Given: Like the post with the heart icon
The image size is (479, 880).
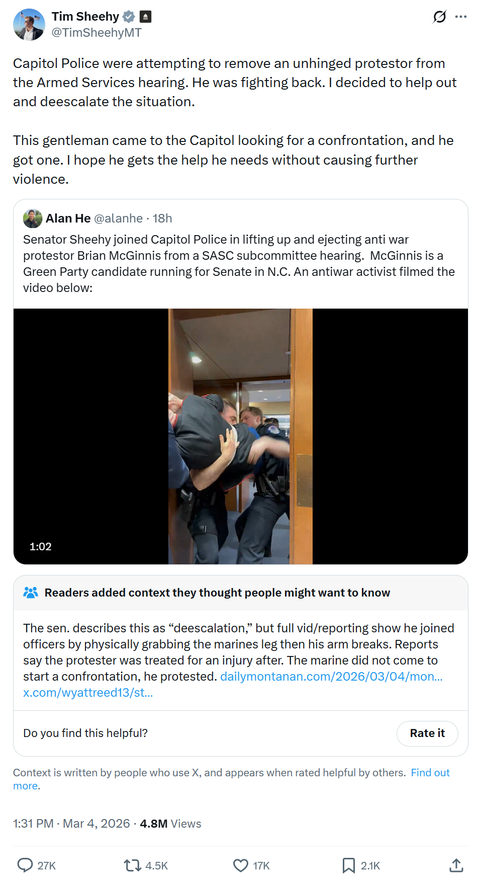Looking at the screenshot, I should click(x=241, y=865).
